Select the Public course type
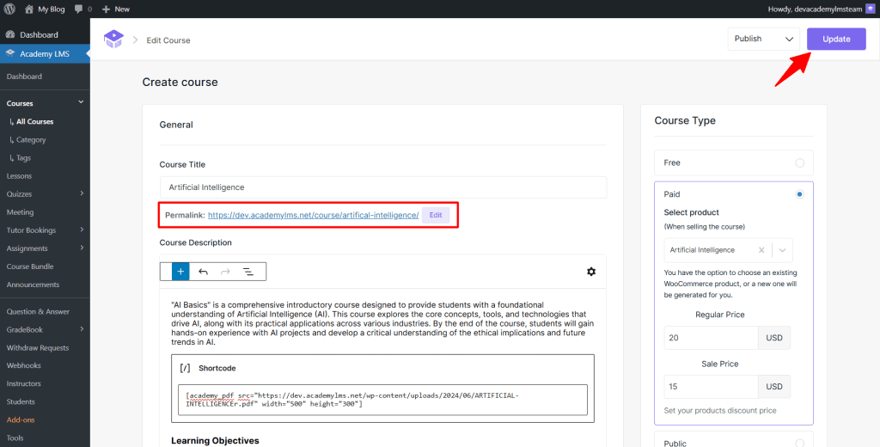Image resolution: width=880 pixels, height=447 pixels. pos(799,444)
